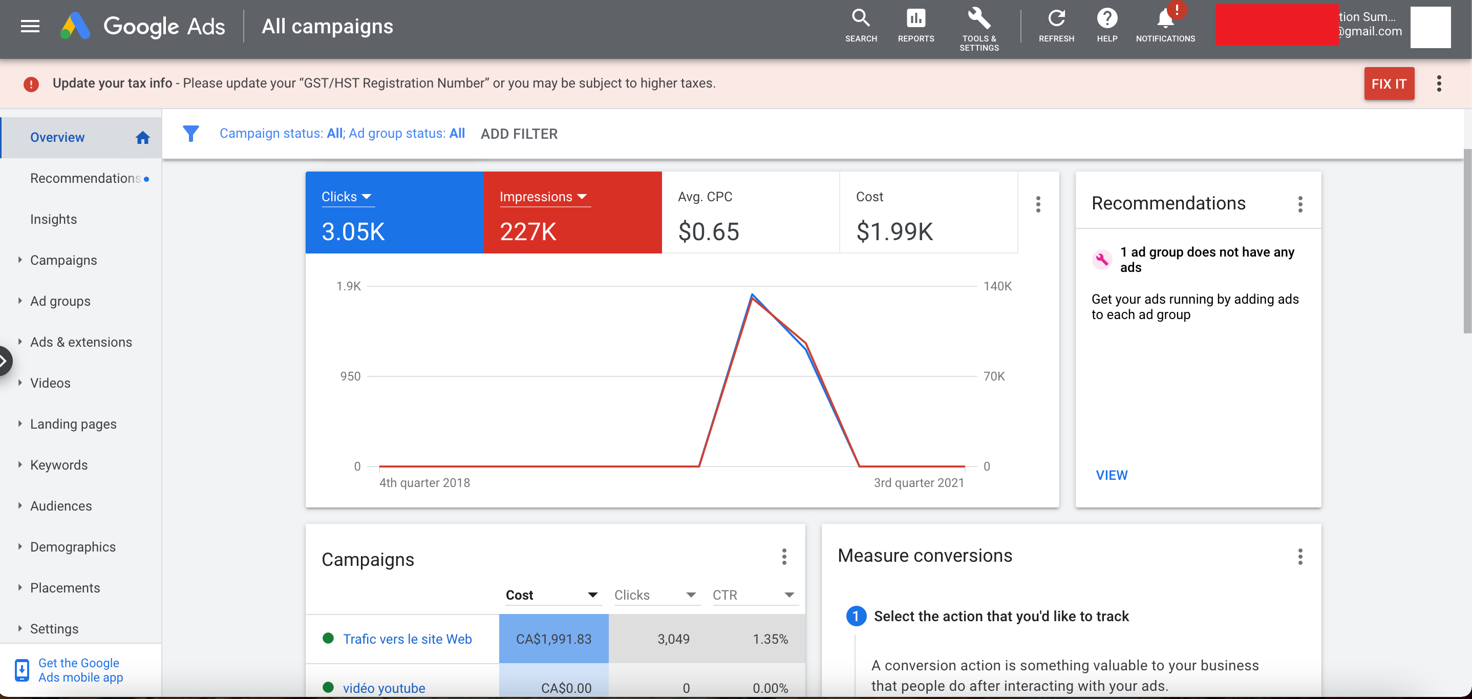Open the hamburger navigation menu
The image size is (1472, 699).
[x=29, y=26]
